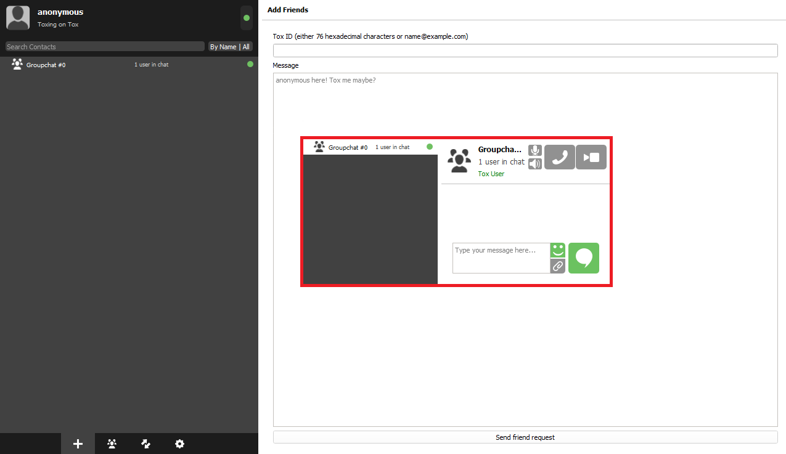Focus the Tox ID input field
Viewport: 786px width, 454px height.
point(525,51)
